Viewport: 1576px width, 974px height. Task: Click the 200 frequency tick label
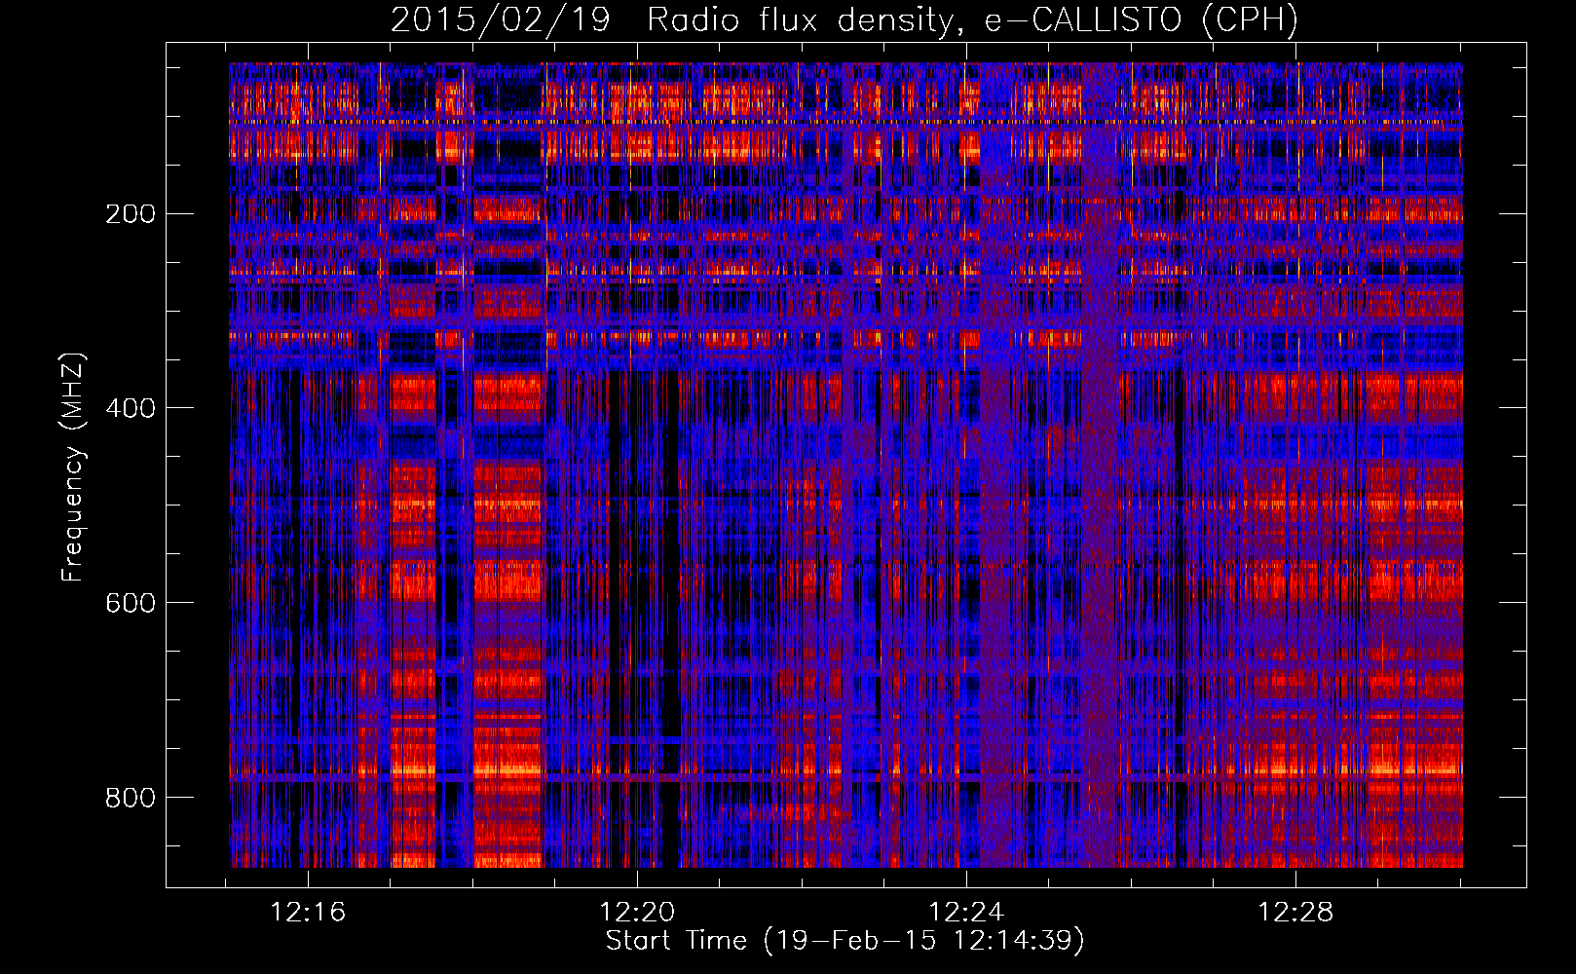(130, 214)
